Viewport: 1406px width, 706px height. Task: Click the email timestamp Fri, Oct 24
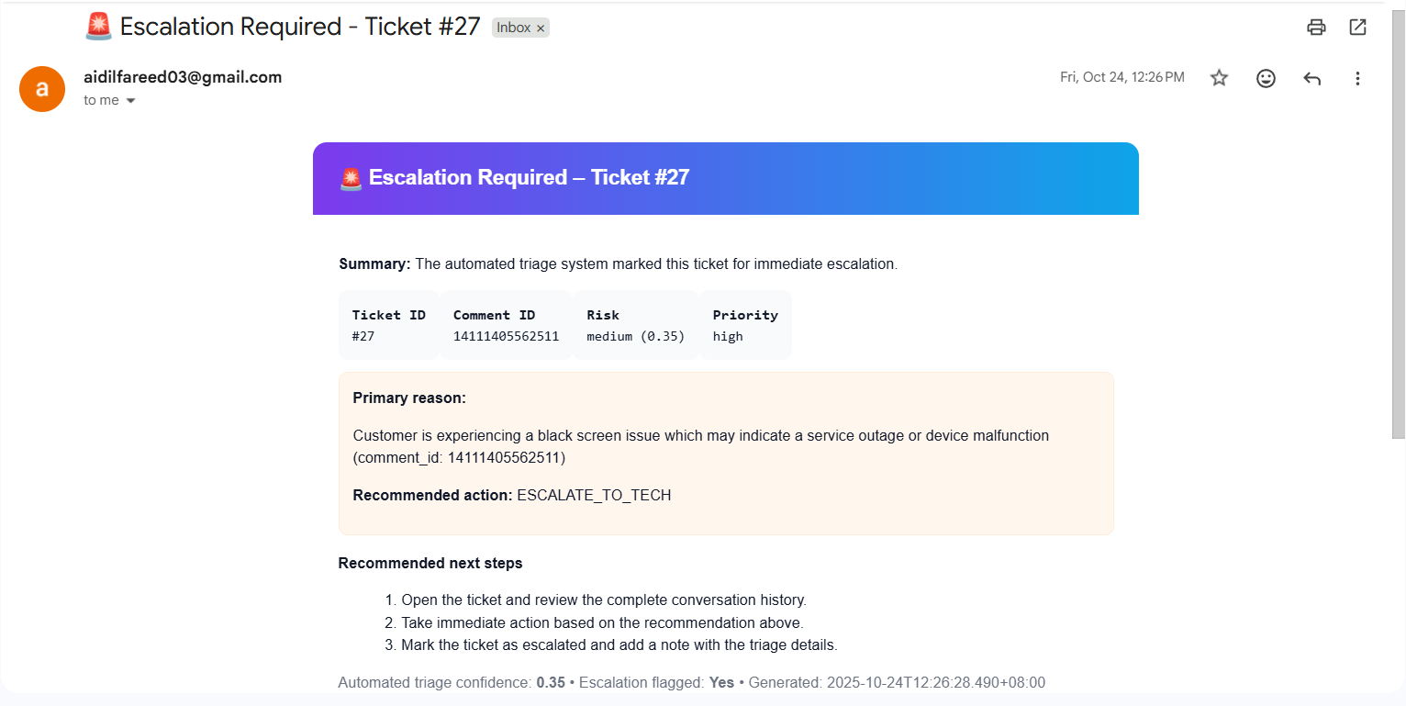pos(1121,77)
